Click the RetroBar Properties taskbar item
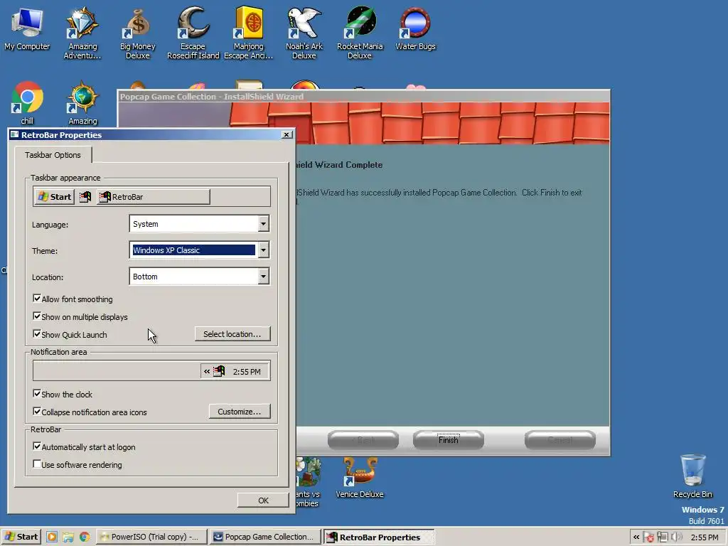Screen dimensions: 728x546 pyautogui.click(x=379, y=537)
